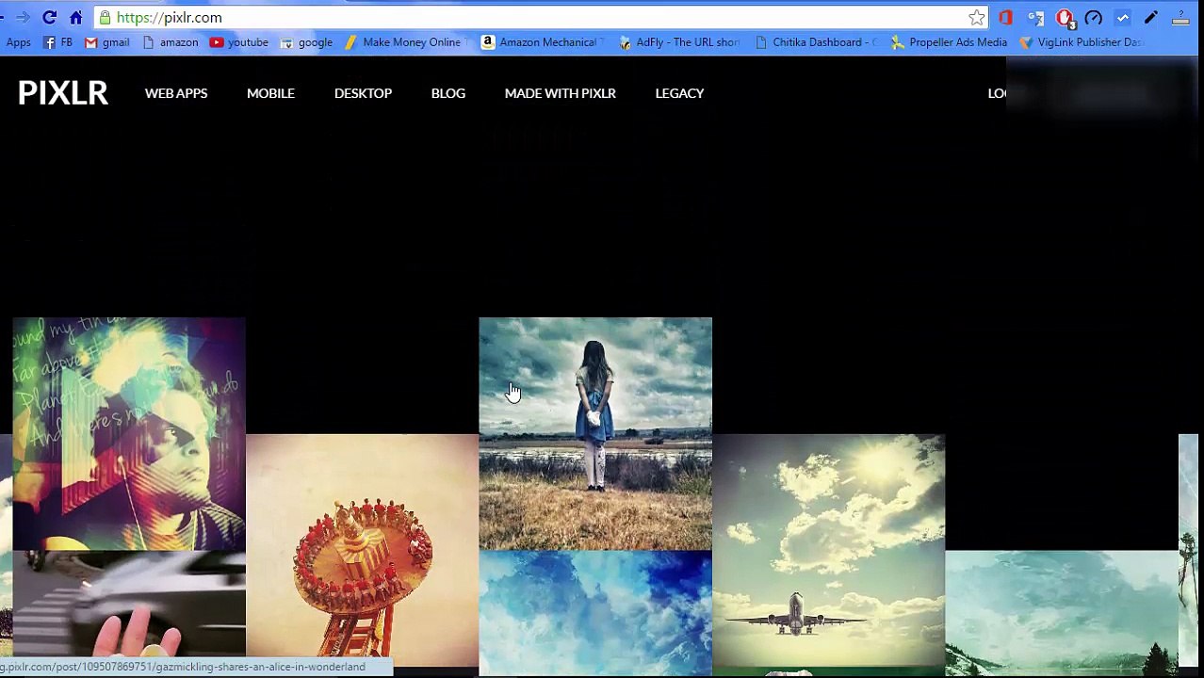Open the AdFly URL shortener bookmark
Image resolution: width=1204 pixels, height=678 pixels.
coord(679,41)
